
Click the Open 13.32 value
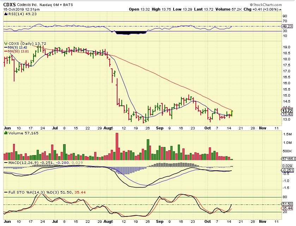139,9
